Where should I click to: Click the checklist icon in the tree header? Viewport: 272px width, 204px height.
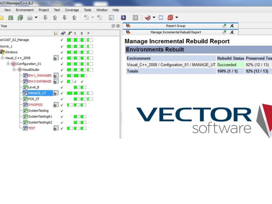(56, 33)
